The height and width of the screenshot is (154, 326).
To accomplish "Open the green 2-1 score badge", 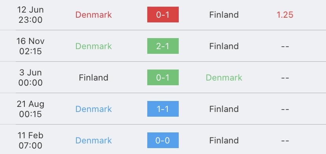I will pos(163,46).
